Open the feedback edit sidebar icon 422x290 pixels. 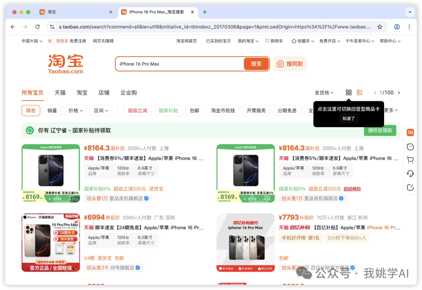tap(410, 188)
